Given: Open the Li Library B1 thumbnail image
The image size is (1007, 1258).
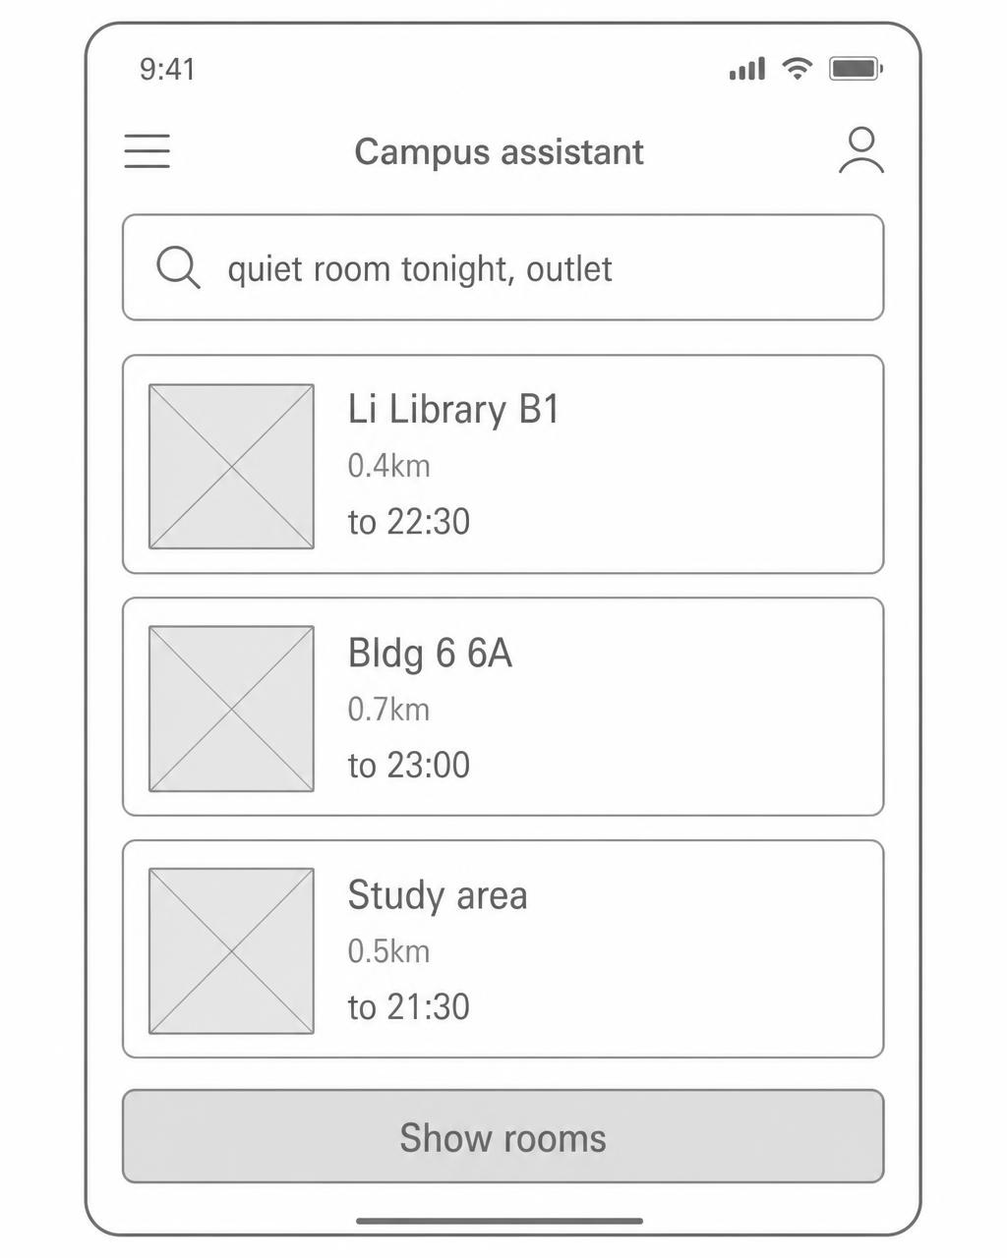Looking at the screenshot, I should 231,467.
